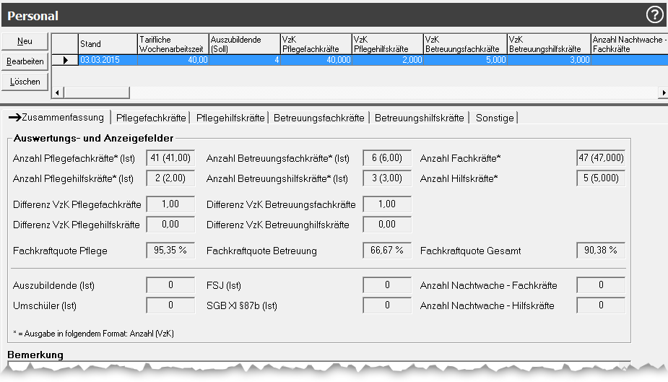Open the help question mark icon
The image size is (668, 382).
[x=654, y=15]
